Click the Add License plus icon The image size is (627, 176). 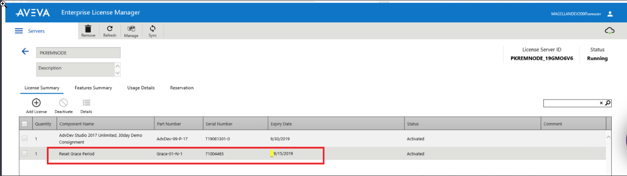(x=36, y=103)
